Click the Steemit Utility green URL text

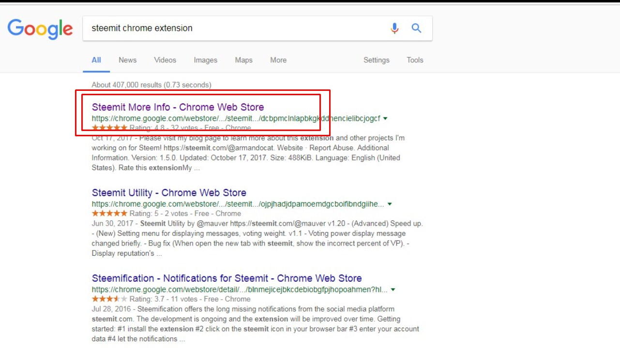point(238,204)
